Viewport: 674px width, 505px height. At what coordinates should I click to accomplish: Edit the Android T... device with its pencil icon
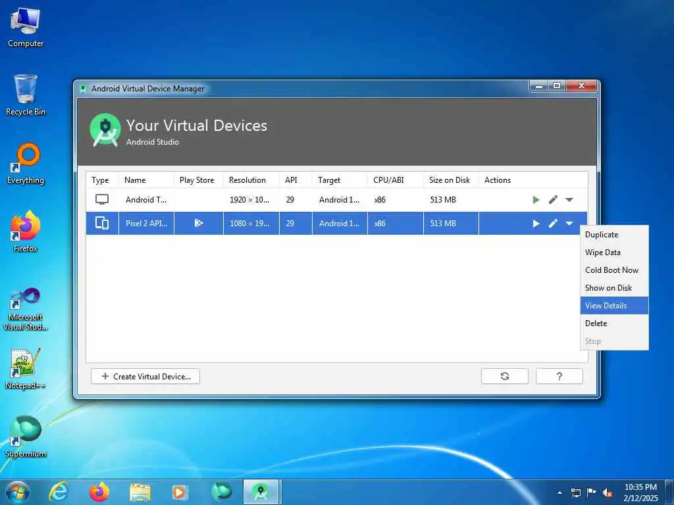click(553, 200)
